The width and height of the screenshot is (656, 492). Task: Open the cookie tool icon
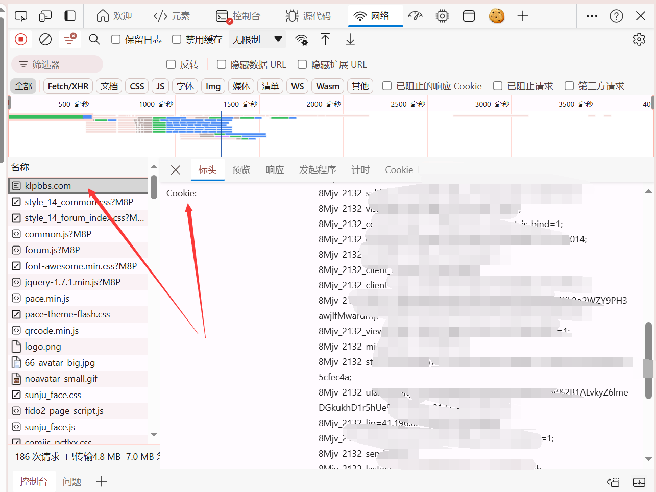coord(496,16)
